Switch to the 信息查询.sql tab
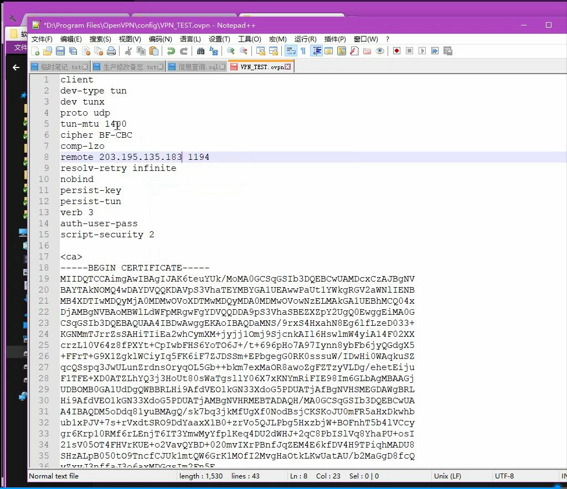This screenshot has width=567, height=489. point(197,67)
